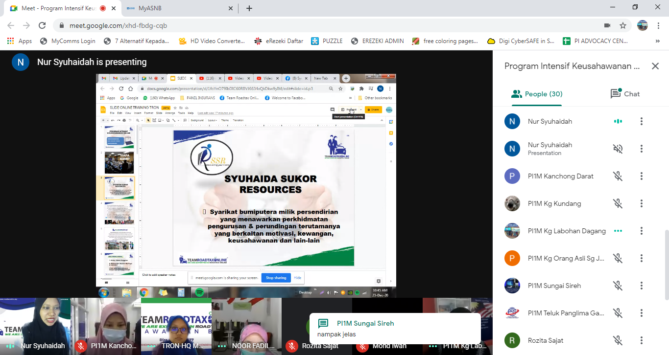Open Digi CyberSAFE bookmark
The image size is (669, 355).
point(521,41)
